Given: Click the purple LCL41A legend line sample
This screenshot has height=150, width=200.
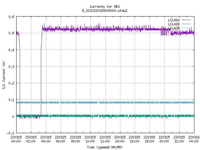Looking at the screenshot, I should [x=186, y=20].
